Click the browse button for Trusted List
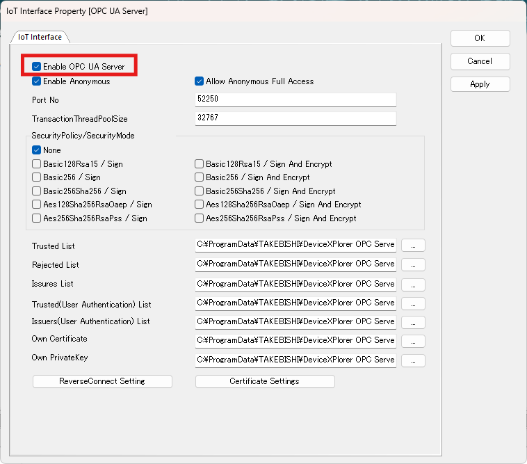Screen dimensions: 527x464 pos(413,246)
